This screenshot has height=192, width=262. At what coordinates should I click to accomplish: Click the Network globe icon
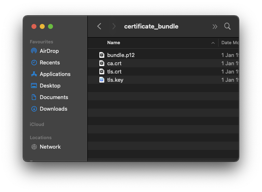(34, 147)
